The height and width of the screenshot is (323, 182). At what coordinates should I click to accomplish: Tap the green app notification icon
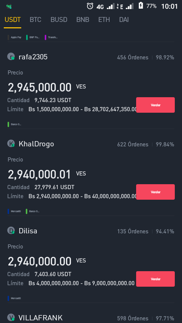pyautogui.click(x=9, y=6)
